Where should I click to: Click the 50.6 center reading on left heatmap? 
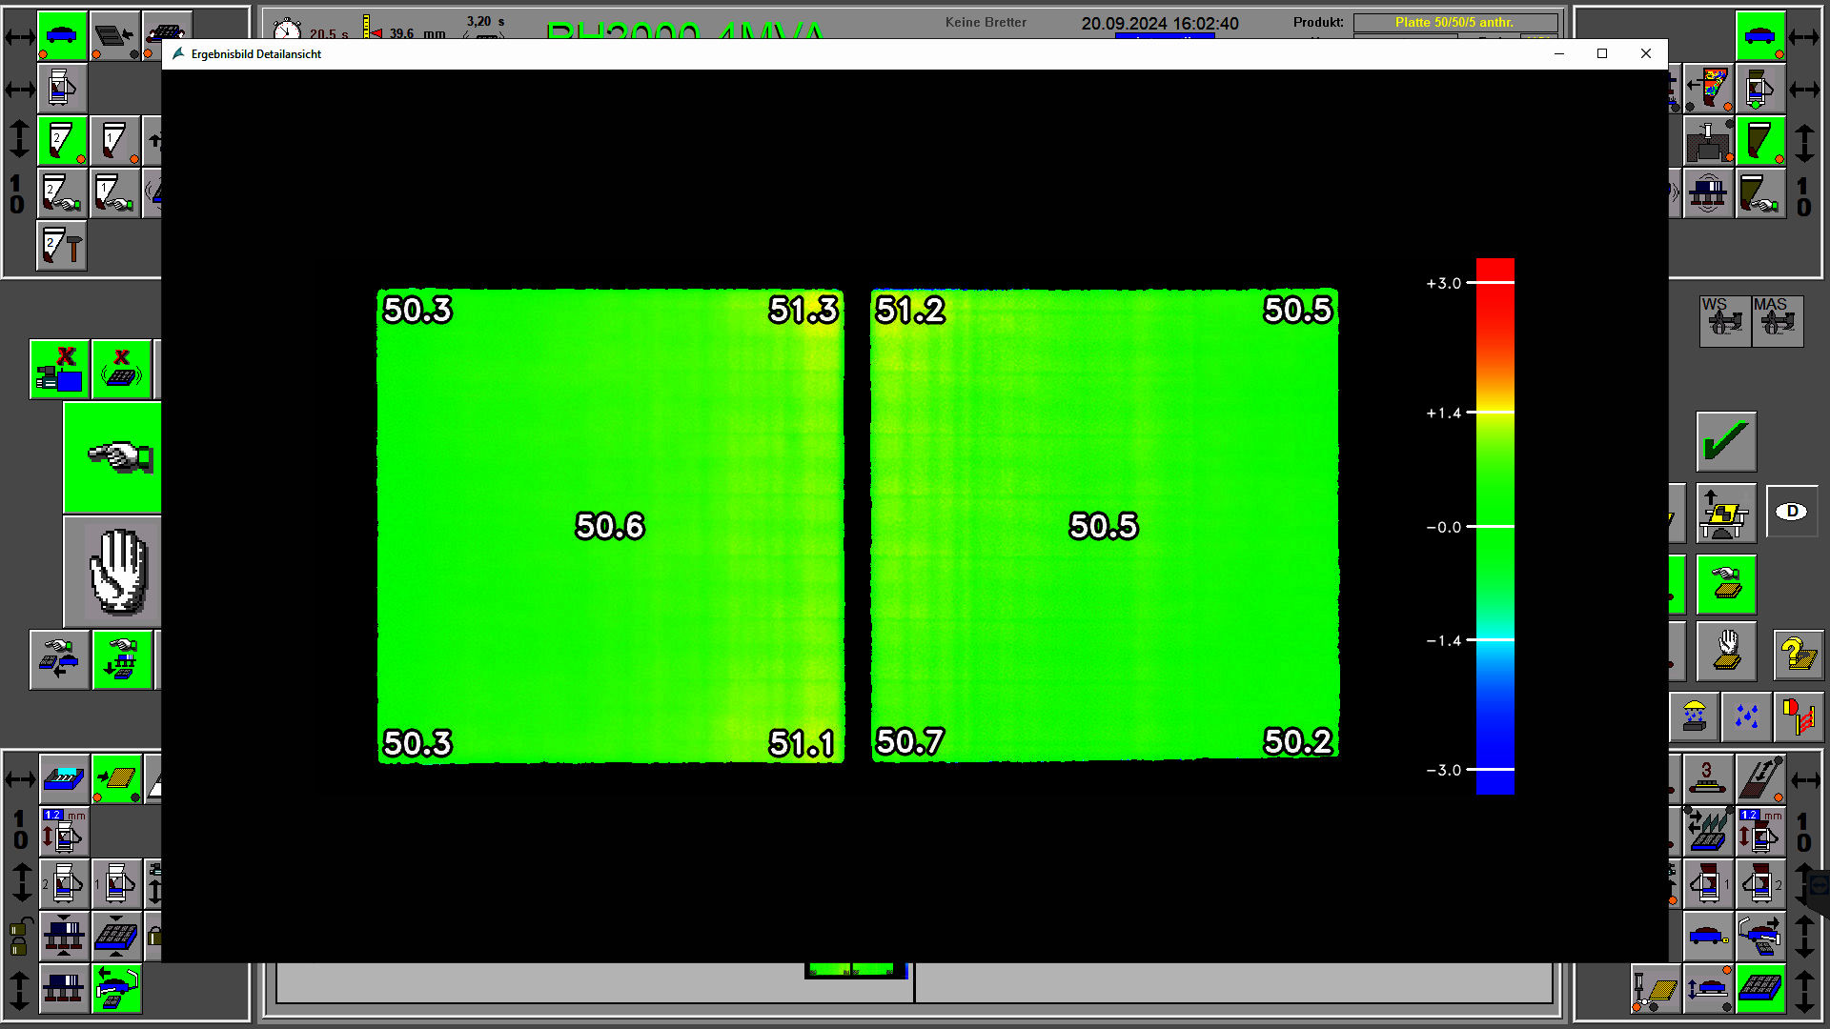pyautogui.click(x=610, y=526)
